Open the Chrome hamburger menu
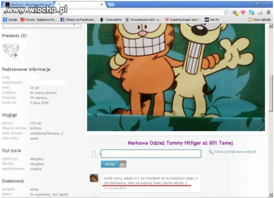The image size is (274, 198). click(268, 13)
